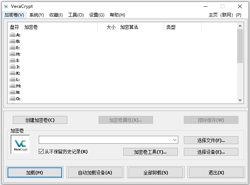Select the O: drive icon
Image resolution: width=250 pixels, height=185 pixels.
[x=12, y=98]
